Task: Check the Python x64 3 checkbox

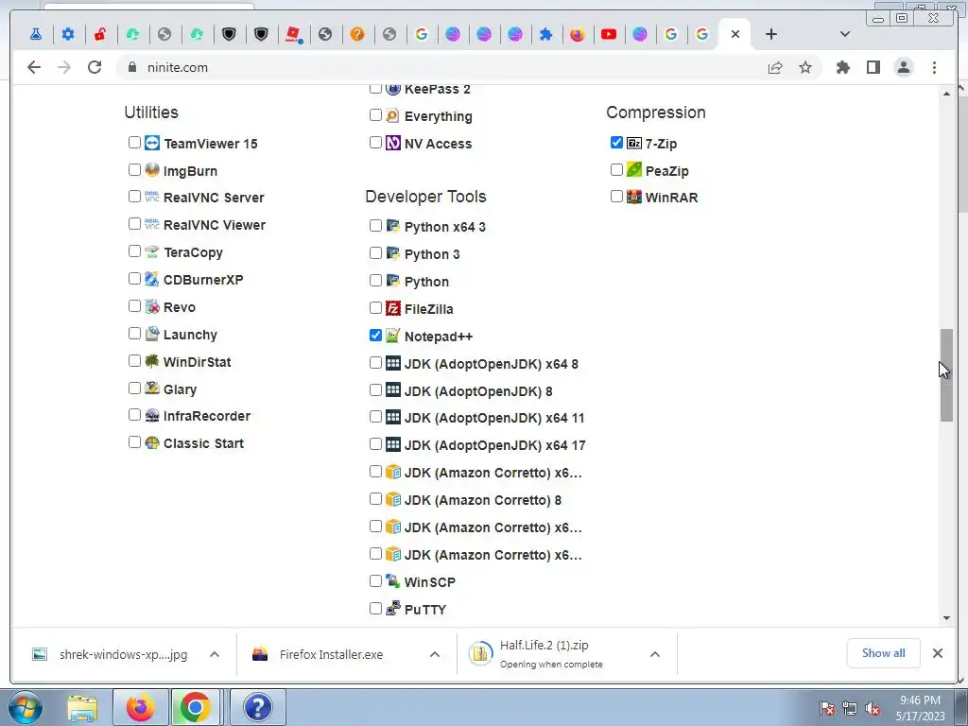Action: [x=375, y=225]
